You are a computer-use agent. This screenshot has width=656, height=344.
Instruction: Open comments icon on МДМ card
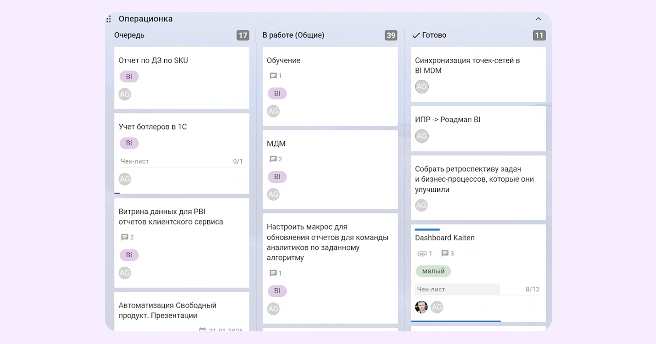(273, 159)
